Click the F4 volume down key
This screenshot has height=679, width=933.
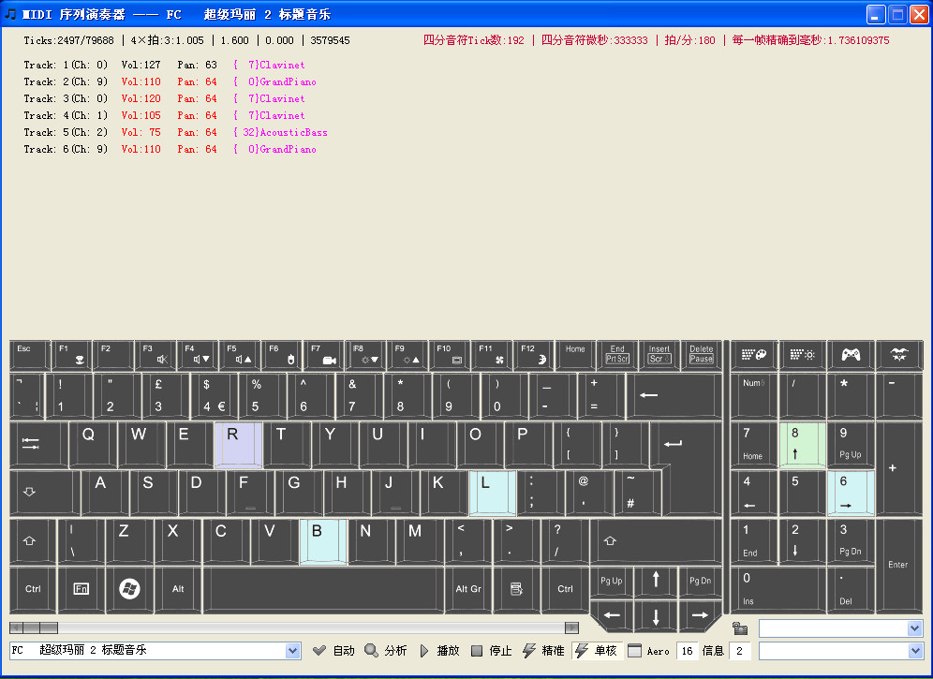point(199,355)
